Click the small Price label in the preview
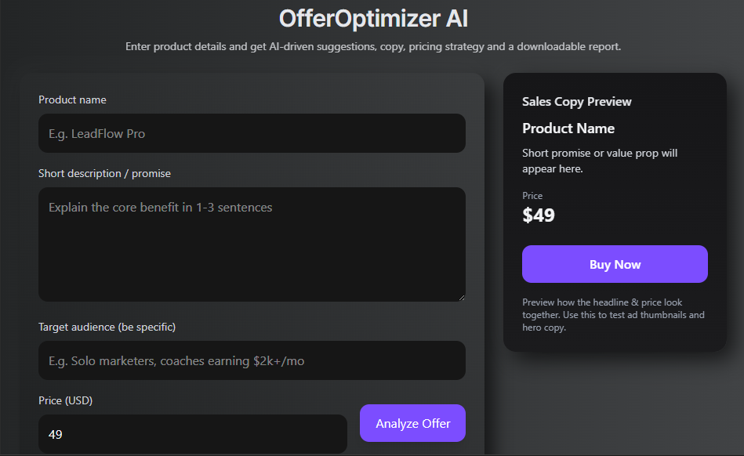 click(x=532, y=196)
